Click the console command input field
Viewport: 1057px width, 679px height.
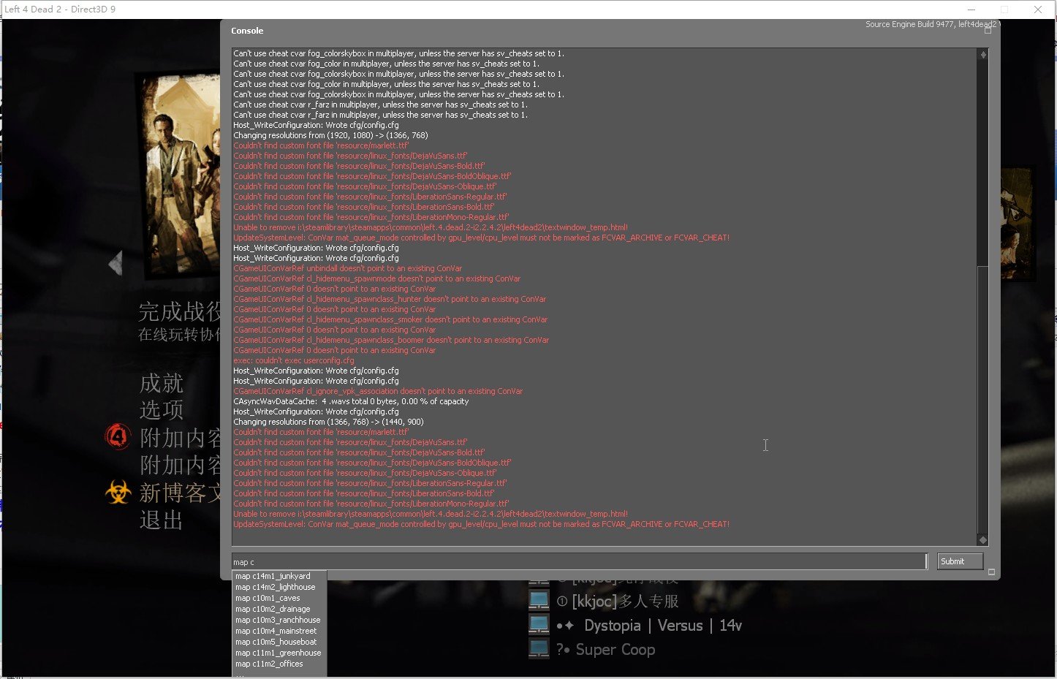click(577, 561)
